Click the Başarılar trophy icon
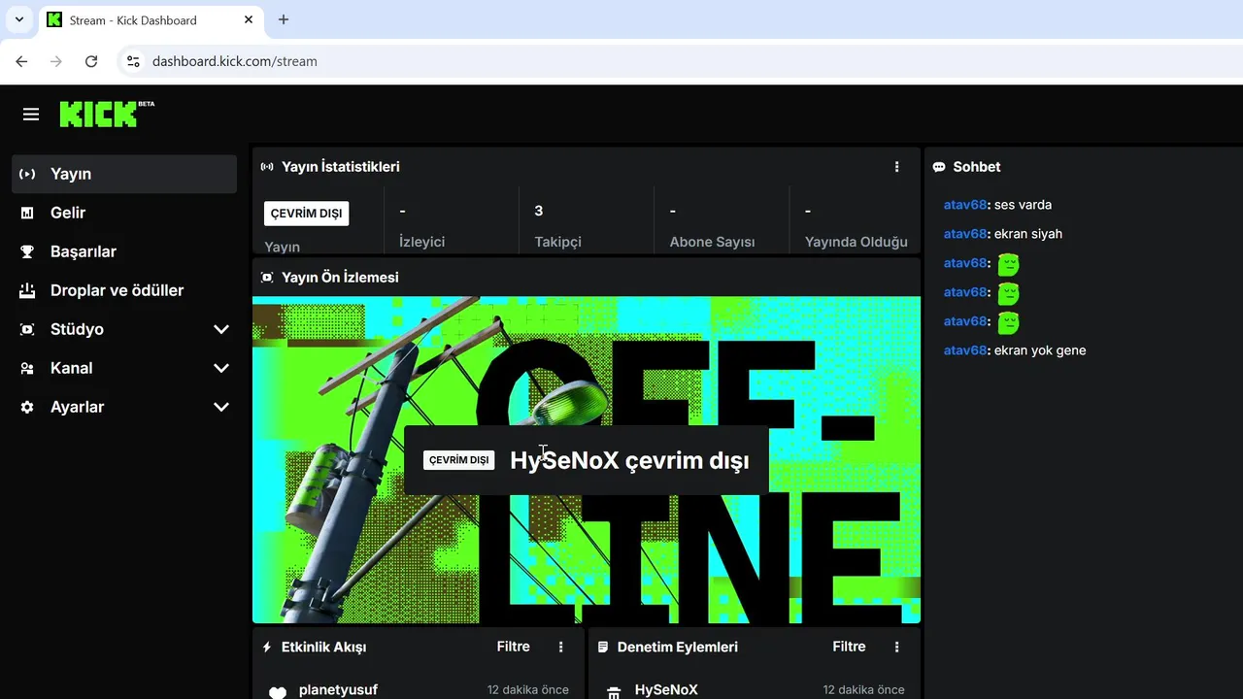1243x699 pixels. point(27,251)
